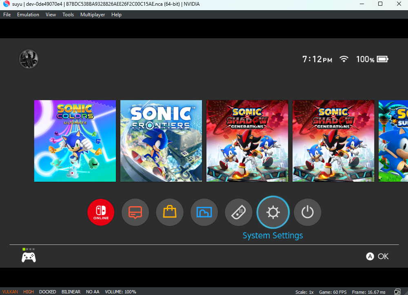The height and width of the screenshot is (295, 408).
Task: Click the suyu app icon in title bar
Action: [x=7, y=4]
